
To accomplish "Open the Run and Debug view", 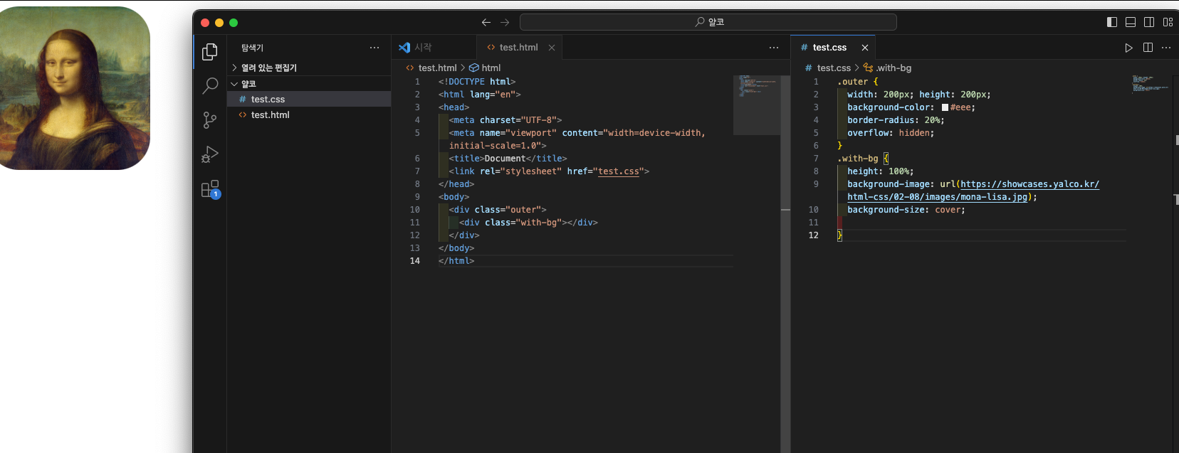I will [210, 154].
